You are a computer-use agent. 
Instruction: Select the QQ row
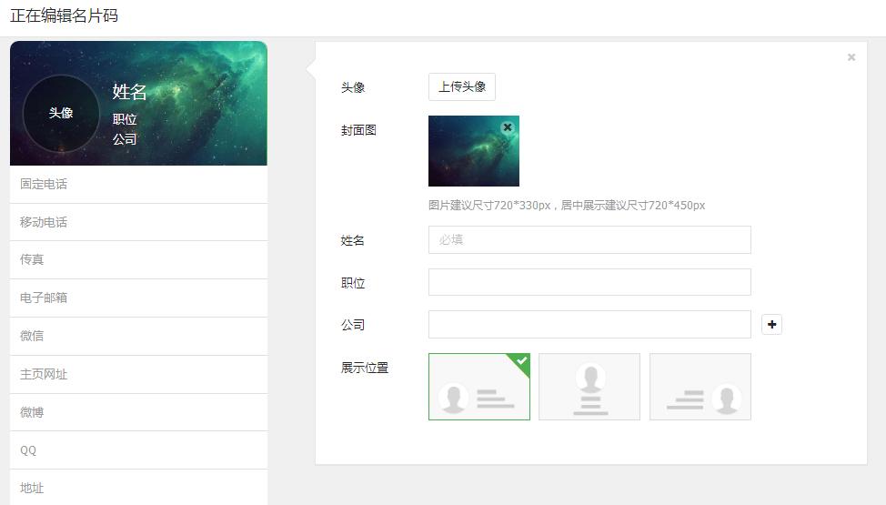pos(138,450)
